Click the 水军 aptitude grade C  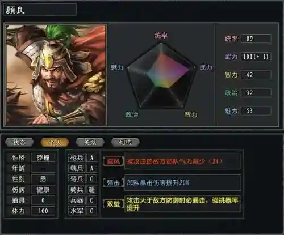tap(91, 211)
